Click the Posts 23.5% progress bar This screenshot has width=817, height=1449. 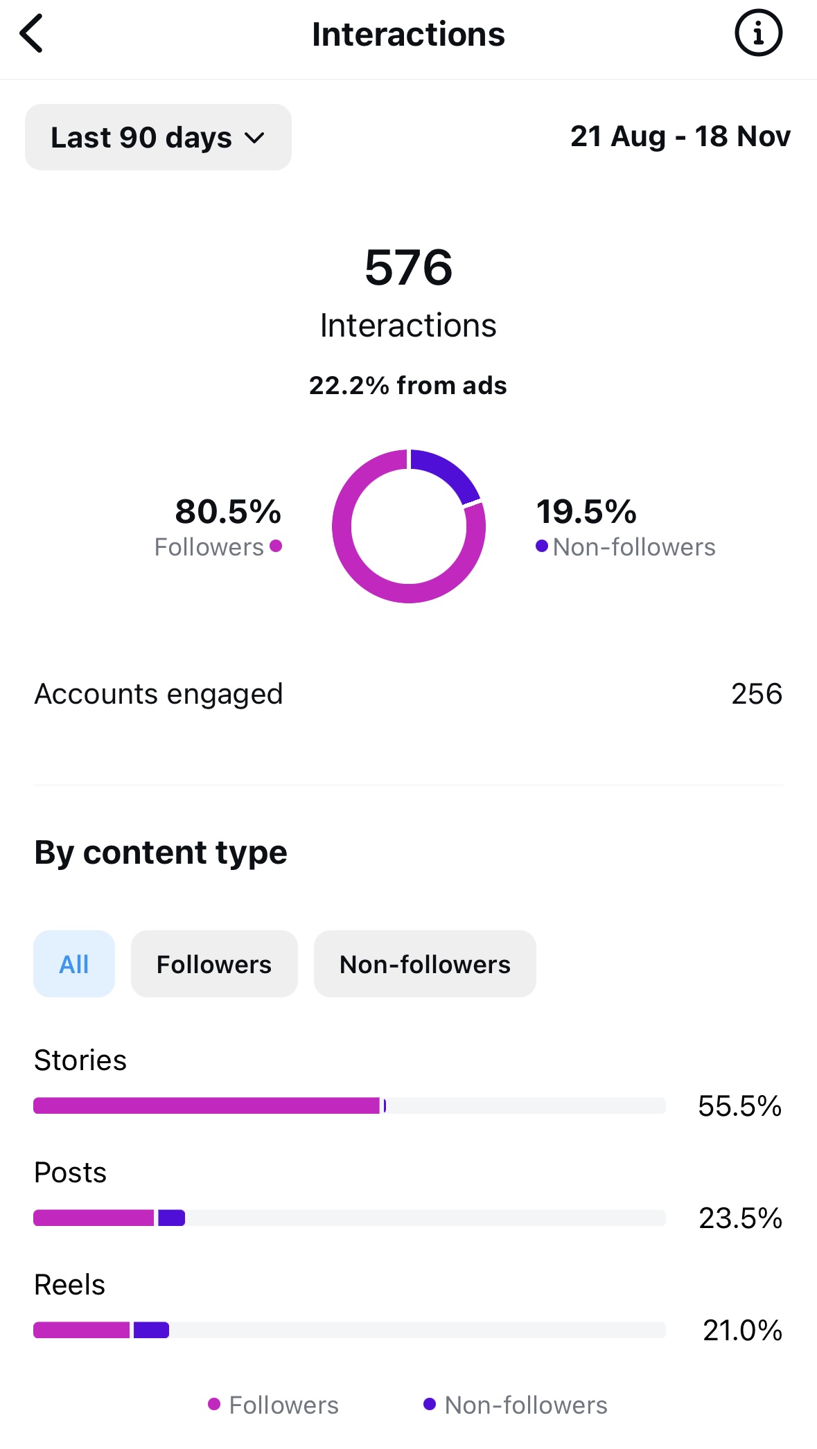pyautogui.click(x=349, y=1218)
